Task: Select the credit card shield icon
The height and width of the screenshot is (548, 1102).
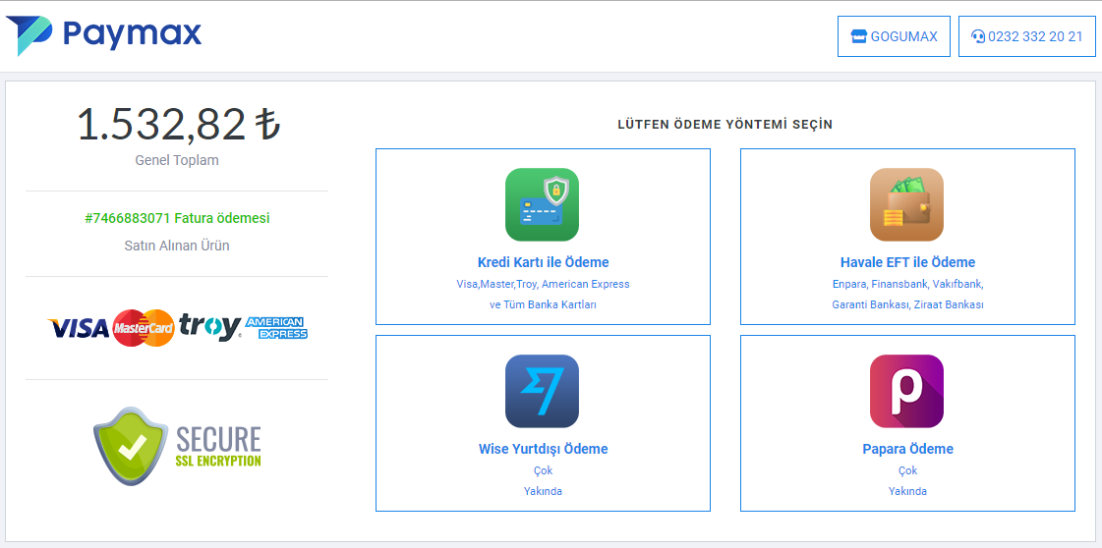Action: [542, 205]
